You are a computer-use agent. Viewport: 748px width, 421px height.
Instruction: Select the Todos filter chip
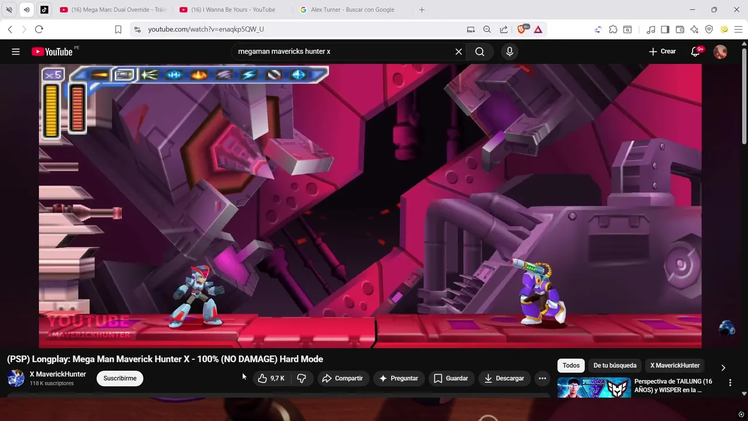[x=571, y=365]
